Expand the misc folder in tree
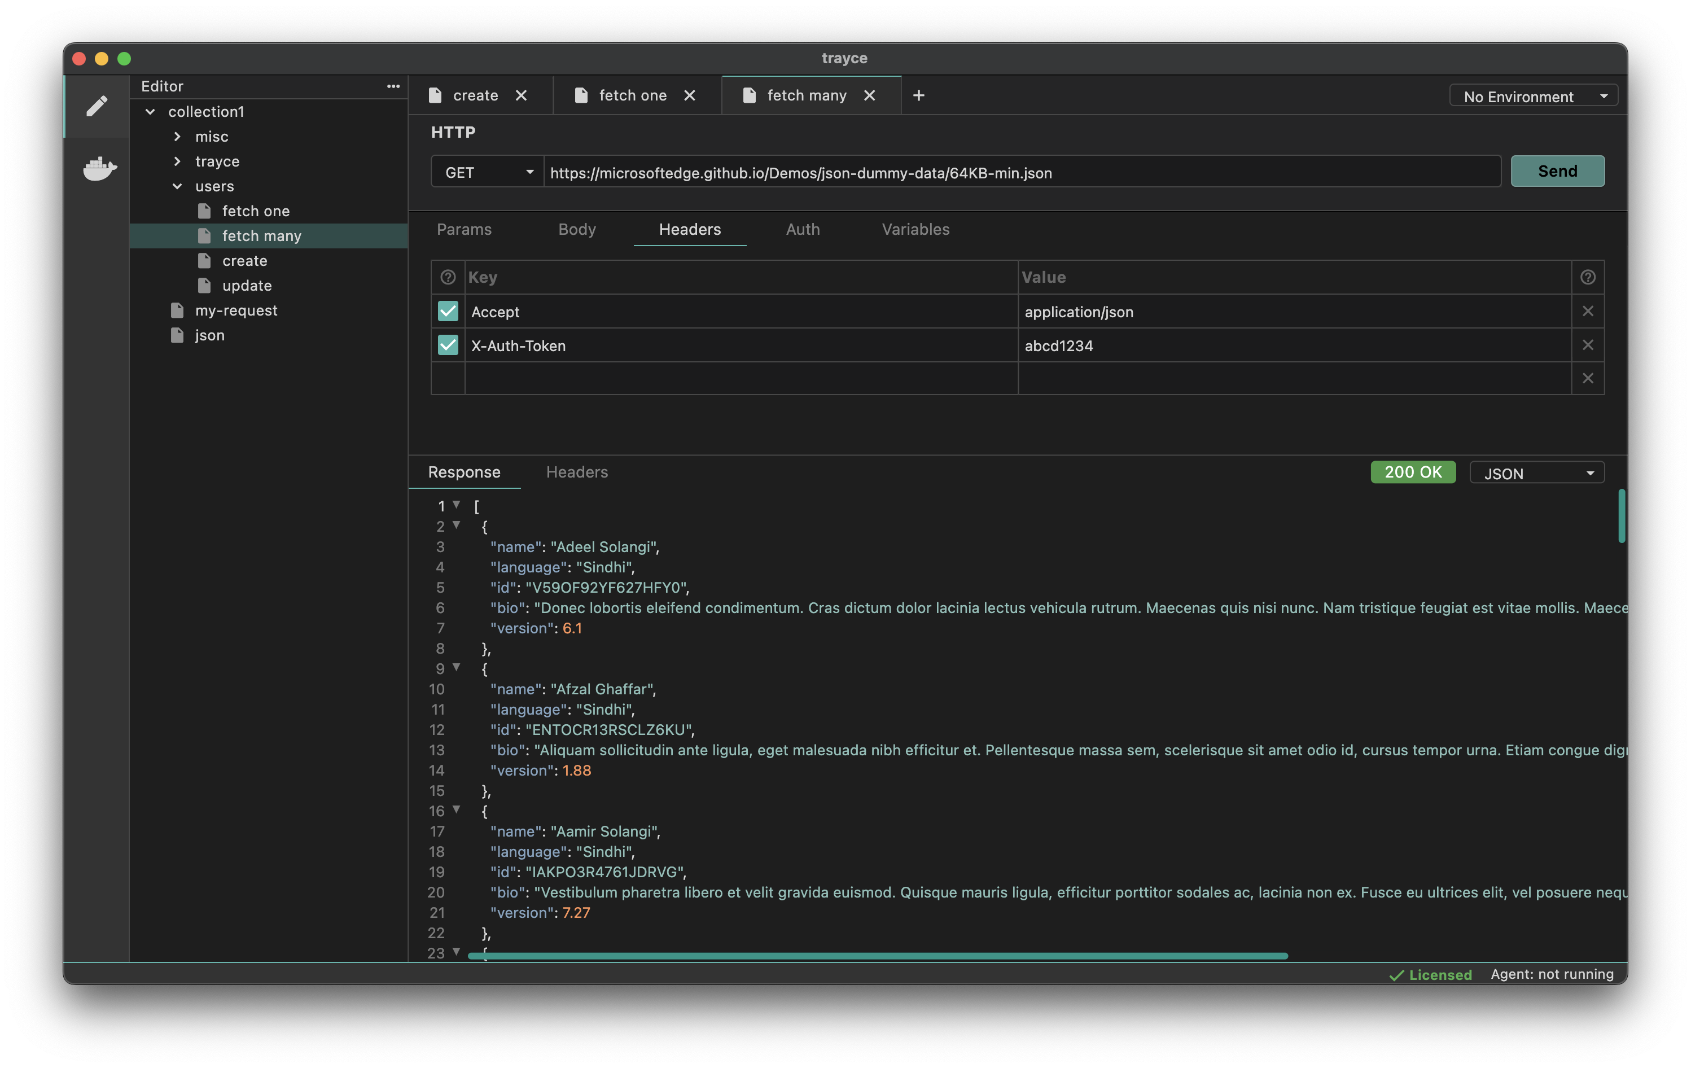The height and width of the screenshot is (1068, 1691). click(177, 136)
